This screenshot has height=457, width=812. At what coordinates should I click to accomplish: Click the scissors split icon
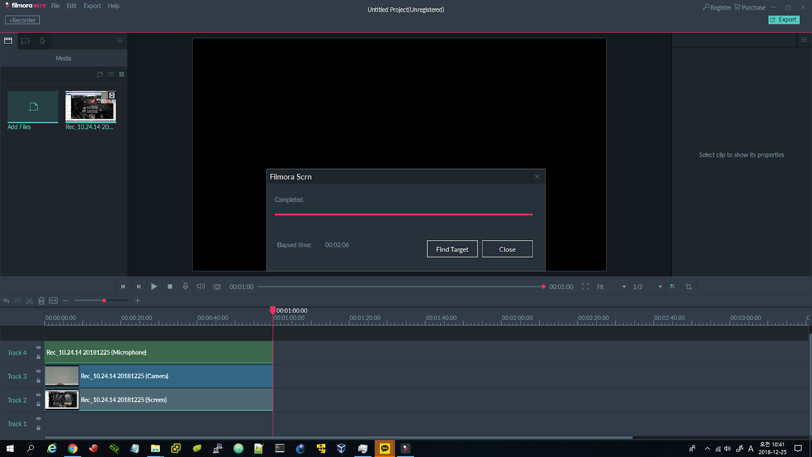pyautogui.click(x=29, y=301)
